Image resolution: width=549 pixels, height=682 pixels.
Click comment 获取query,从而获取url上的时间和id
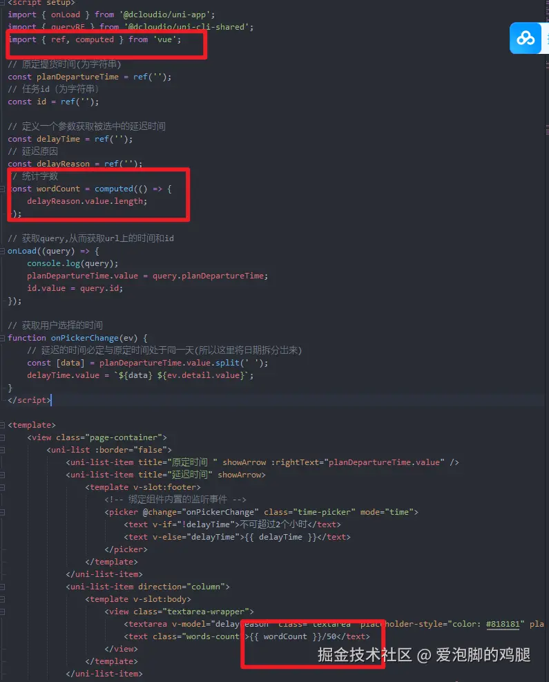91,238
